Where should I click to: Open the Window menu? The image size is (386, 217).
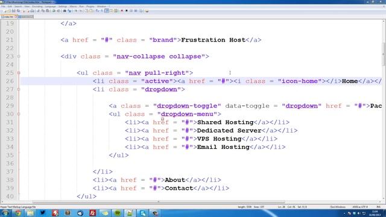pyautogui.click(x=101, y=7)
